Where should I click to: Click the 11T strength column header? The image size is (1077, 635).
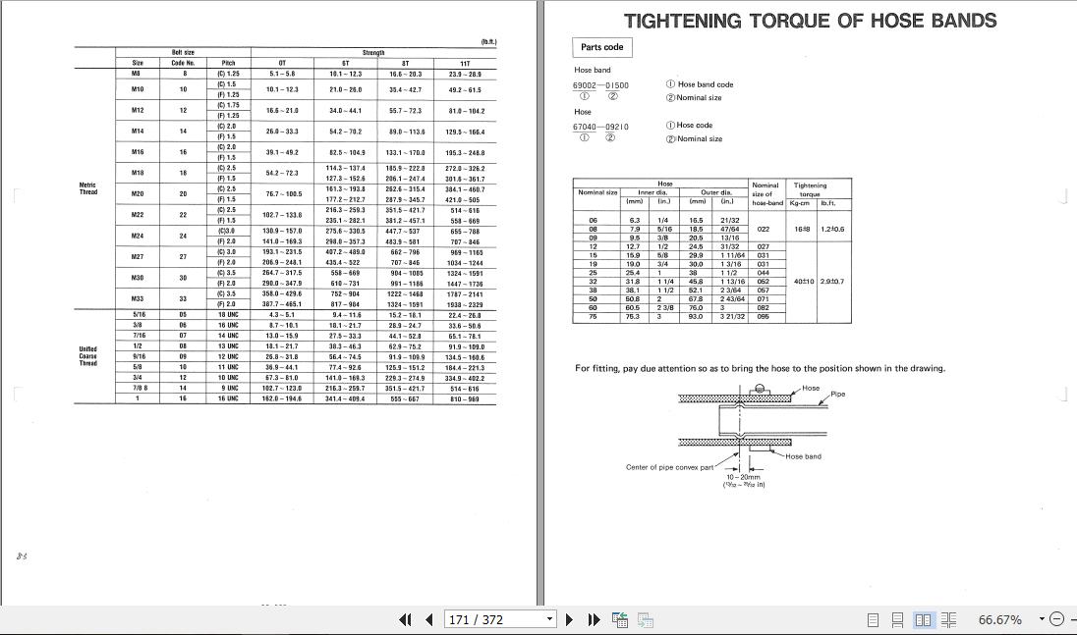click(465, 63)
